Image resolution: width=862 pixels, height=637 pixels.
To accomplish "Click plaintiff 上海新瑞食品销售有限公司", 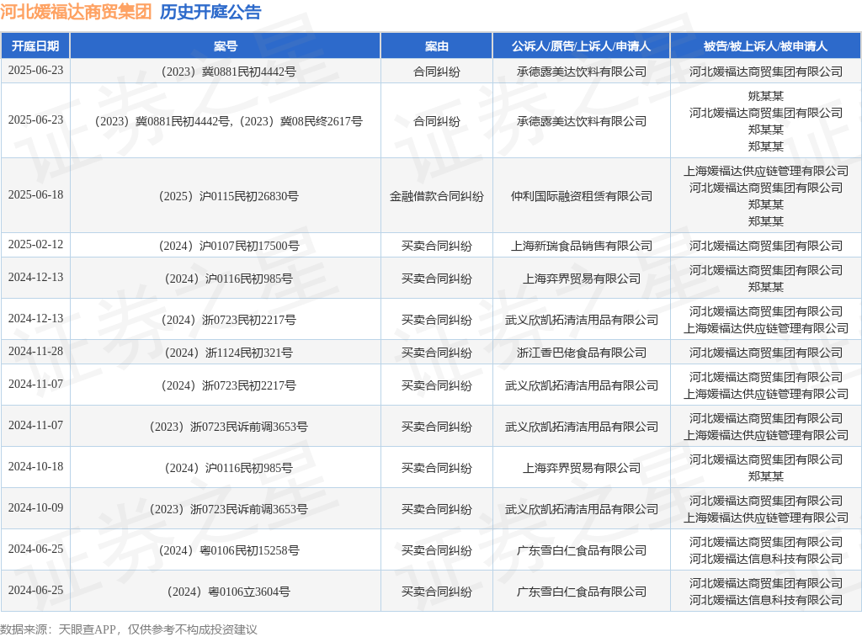I will [582, 246].
